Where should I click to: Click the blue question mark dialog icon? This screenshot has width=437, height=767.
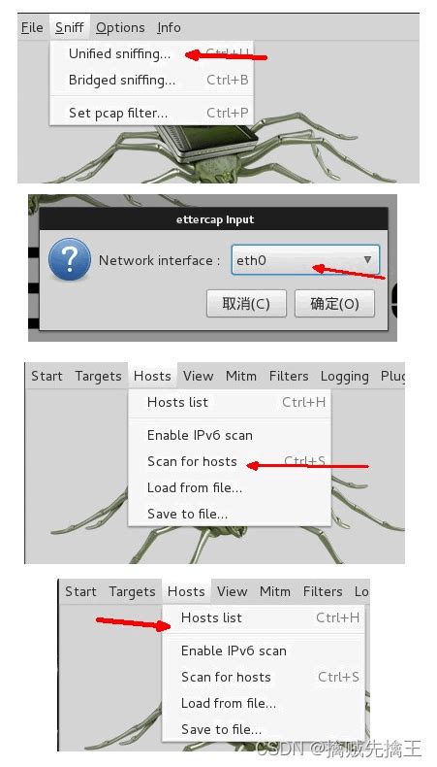pyautogui.click(x=70, y=259)
